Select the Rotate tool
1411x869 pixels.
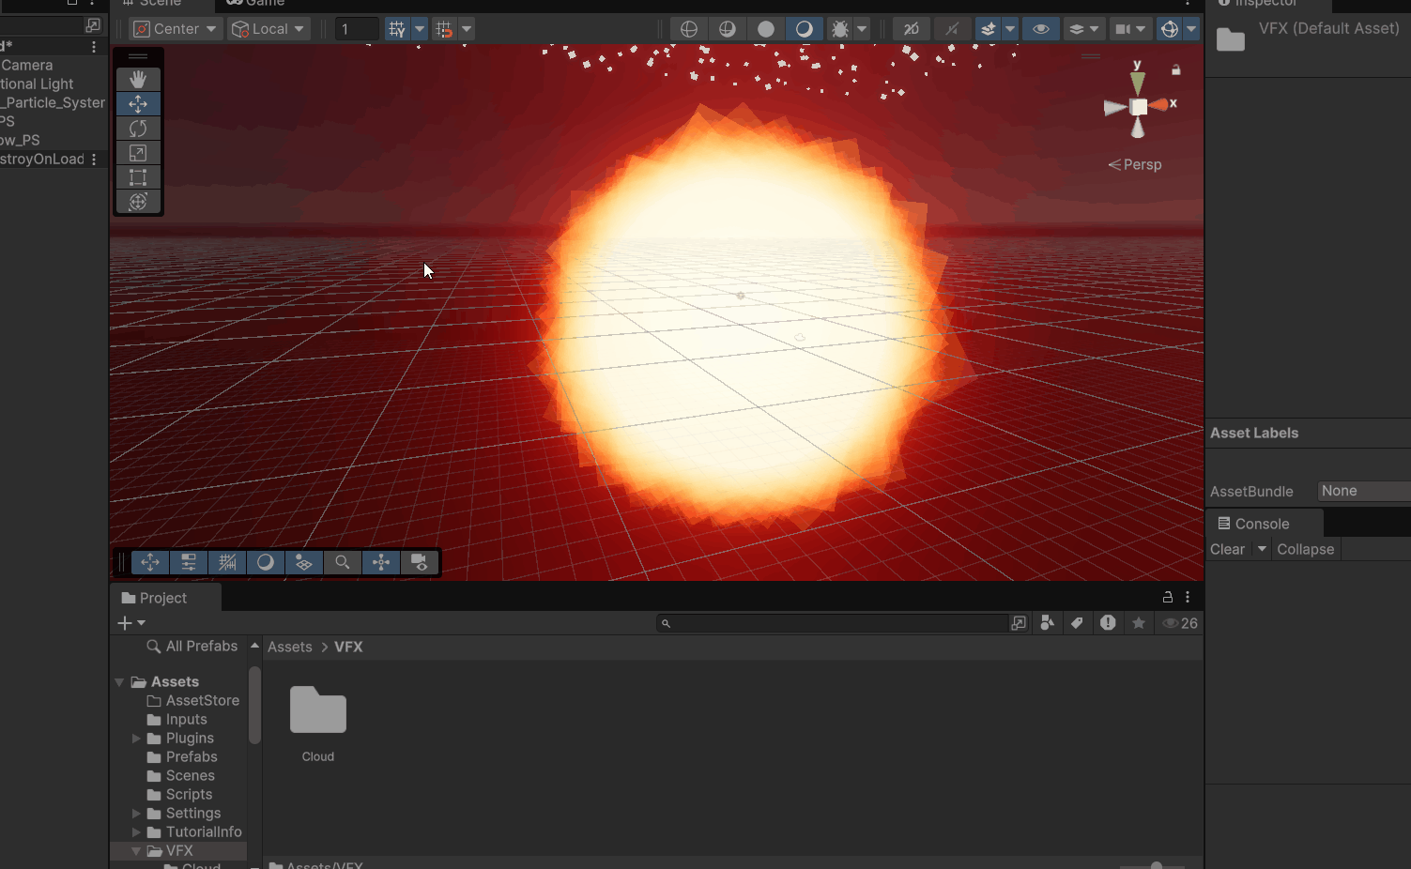(x=138, y=129)
